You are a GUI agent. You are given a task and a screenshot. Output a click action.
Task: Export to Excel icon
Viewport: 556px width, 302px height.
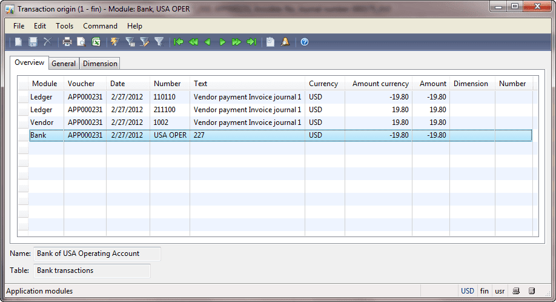[x=96, y=42]
